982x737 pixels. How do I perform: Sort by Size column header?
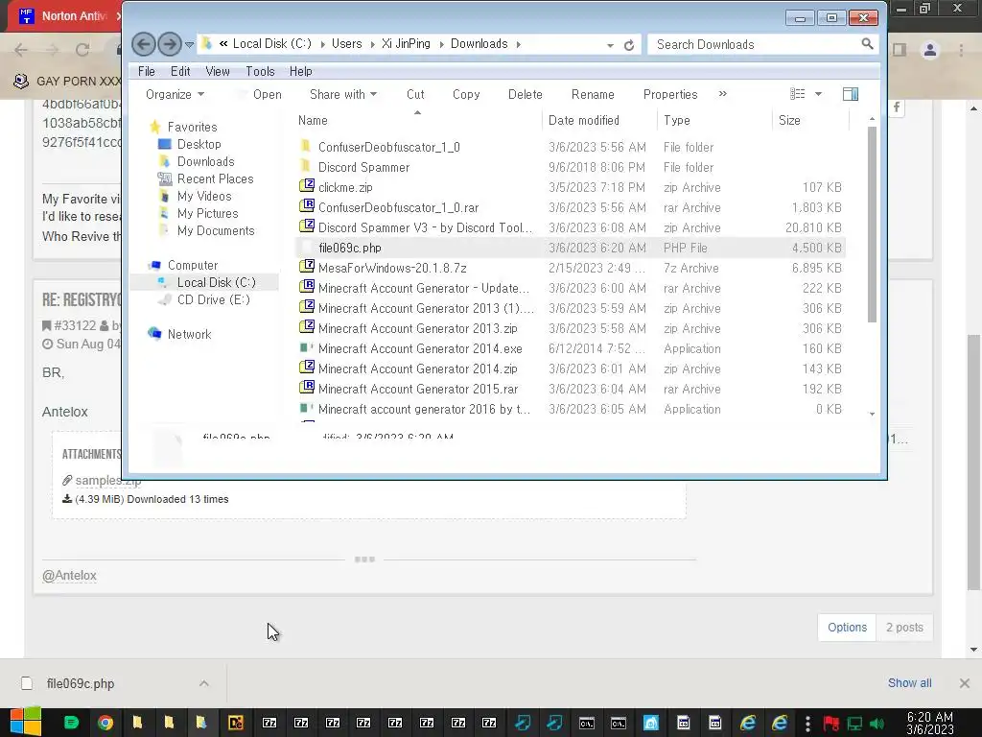point(810,120)
